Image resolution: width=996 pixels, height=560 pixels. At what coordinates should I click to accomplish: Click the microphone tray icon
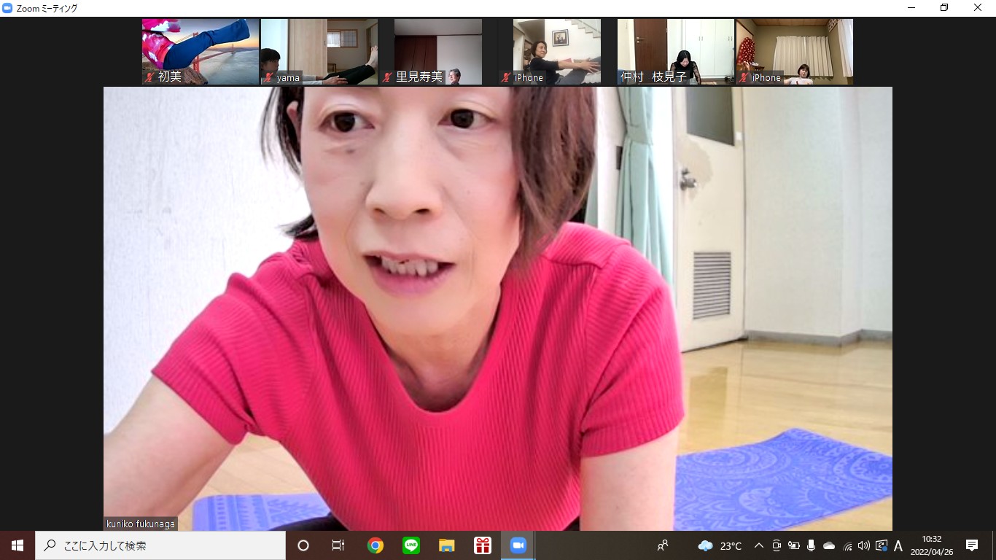[x=812, y=545]
